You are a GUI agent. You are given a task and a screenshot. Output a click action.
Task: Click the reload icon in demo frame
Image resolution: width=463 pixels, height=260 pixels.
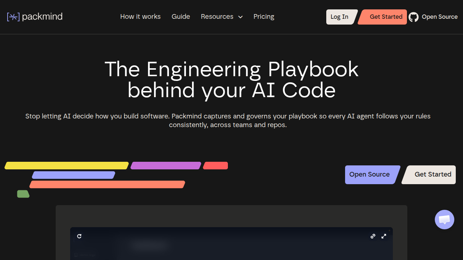pos(79,236)
